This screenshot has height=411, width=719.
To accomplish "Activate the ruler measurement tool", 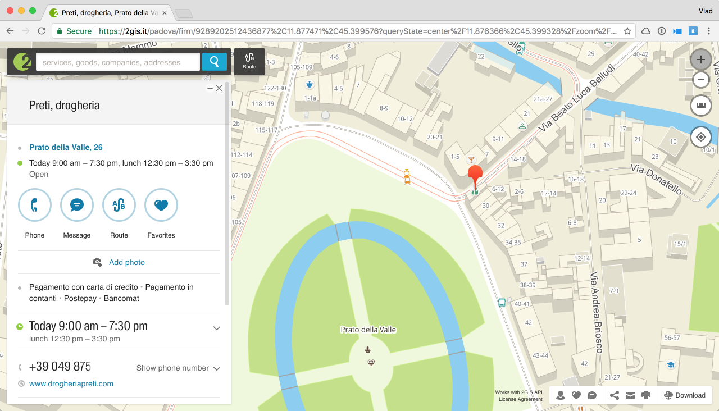I will pyautogui.click(x=700, y=105).
